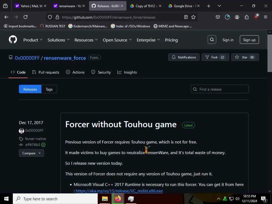Open the third taskbar app icon
This screenshot has width=272, height=204.
(x=131, y=199)
